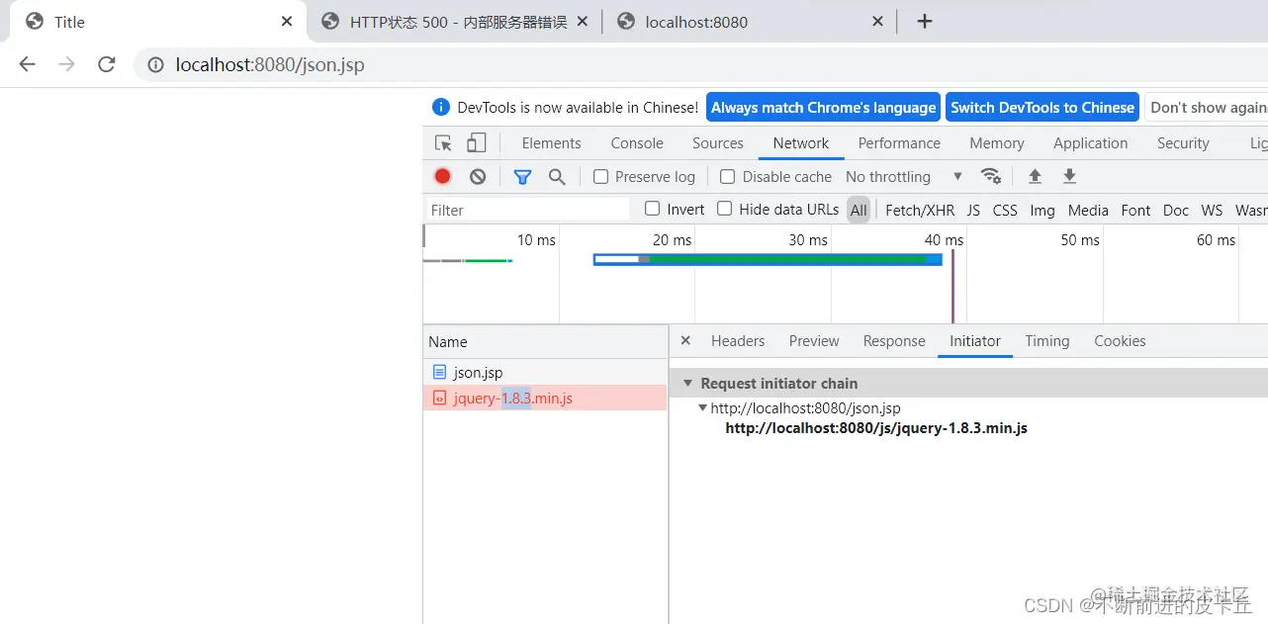Collapse the localhost:8080/json.jsp initiator node
Viewport: 1268px width, 624px height.
pyautogui.click(x=702, y=407)
